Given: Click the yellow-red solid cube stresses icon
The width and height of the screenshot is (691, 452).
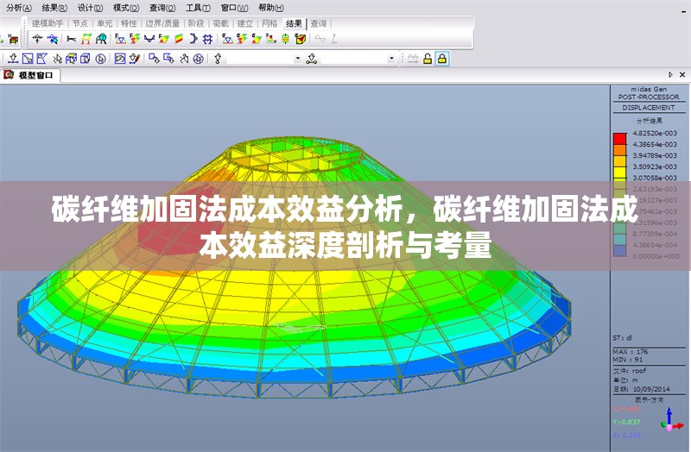Looking at the screenshot, I should coord(301,39).
